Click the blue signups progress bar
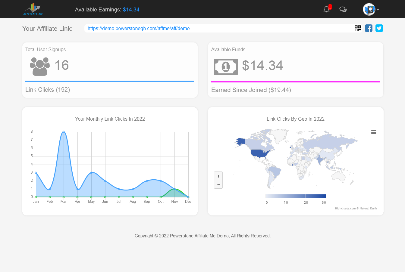 coord(110,81)
